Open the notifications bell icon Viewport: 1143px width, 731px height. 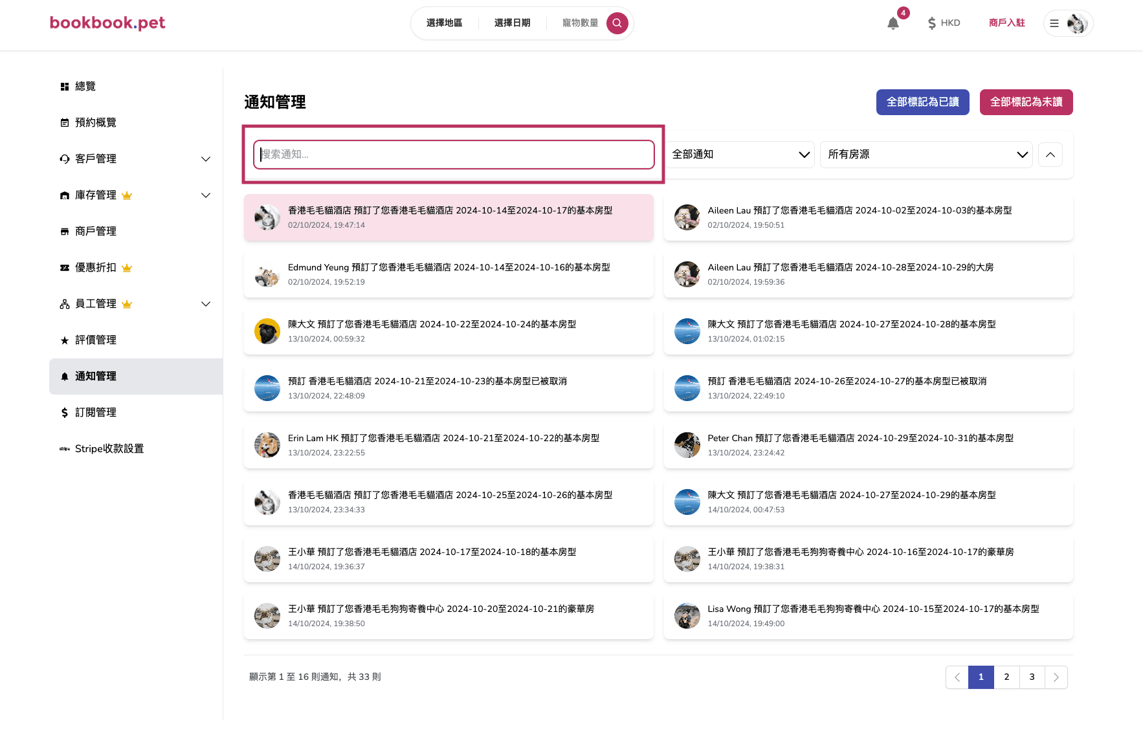pyautogui.click(x=893, y=23)
